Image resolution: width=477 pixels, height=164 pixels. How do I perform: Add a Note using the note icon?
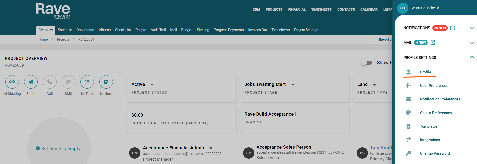(x=106, y=82)
